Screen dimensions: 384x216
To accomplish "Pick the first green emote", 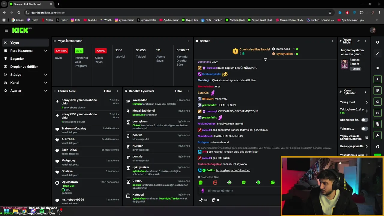I will [x=200, y=182].
